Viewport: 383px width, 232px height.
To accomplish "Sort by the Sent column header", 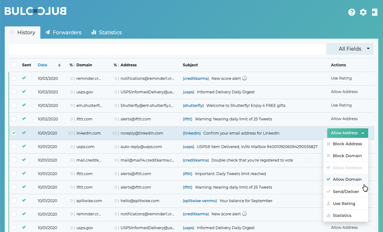I will click(x=26, y=65).
